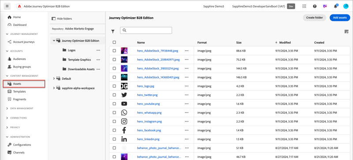Expand the Privacy section
Screen dimensions: 353x160
pyautogui.click(x=7, y=127)
